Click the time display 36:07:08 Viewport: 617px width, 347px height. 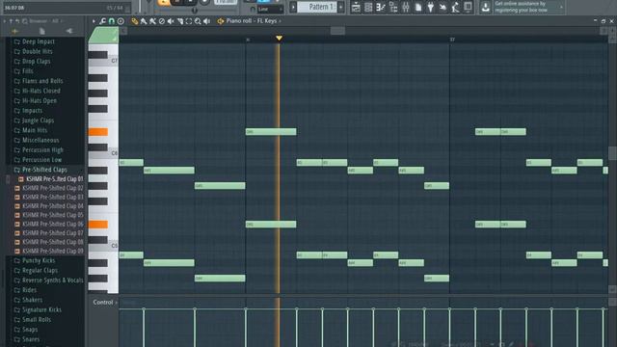(x=14, y=8)
